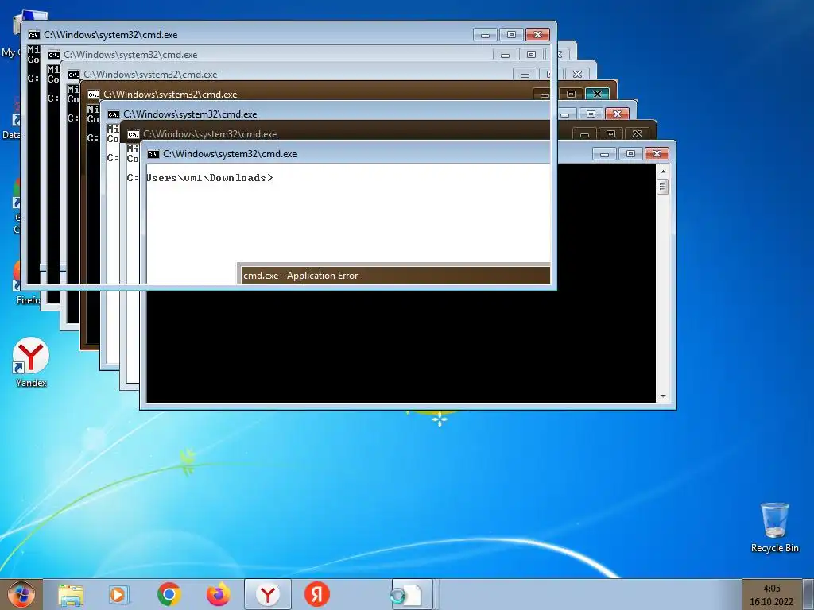The image size is (814, 610).
Task: Minimize the fifth cascaded cmd window
Action: coord(565,114)
